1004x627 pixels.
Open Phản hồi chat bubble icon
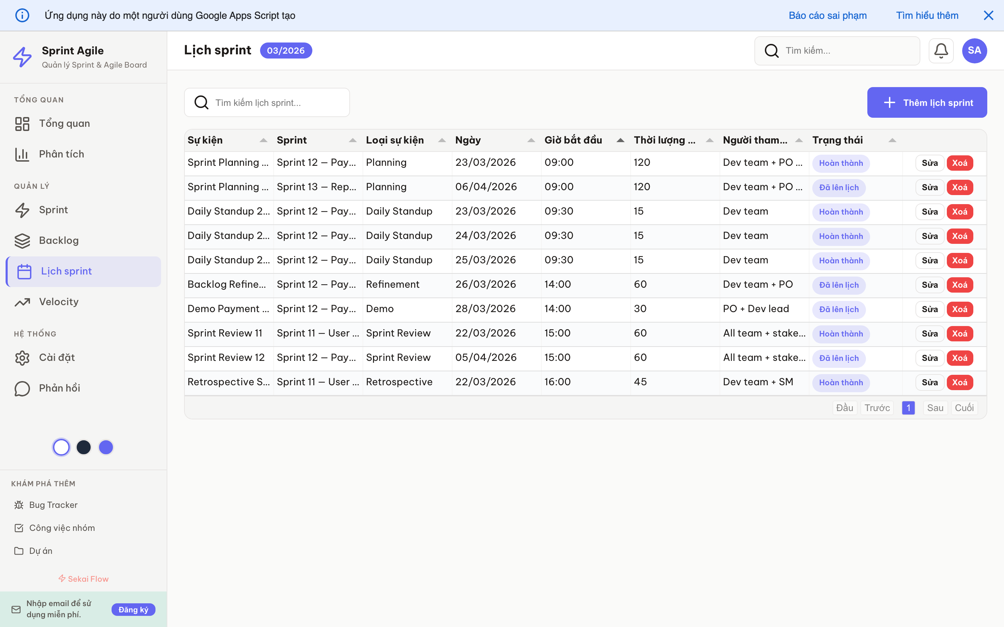coord(22,388)
